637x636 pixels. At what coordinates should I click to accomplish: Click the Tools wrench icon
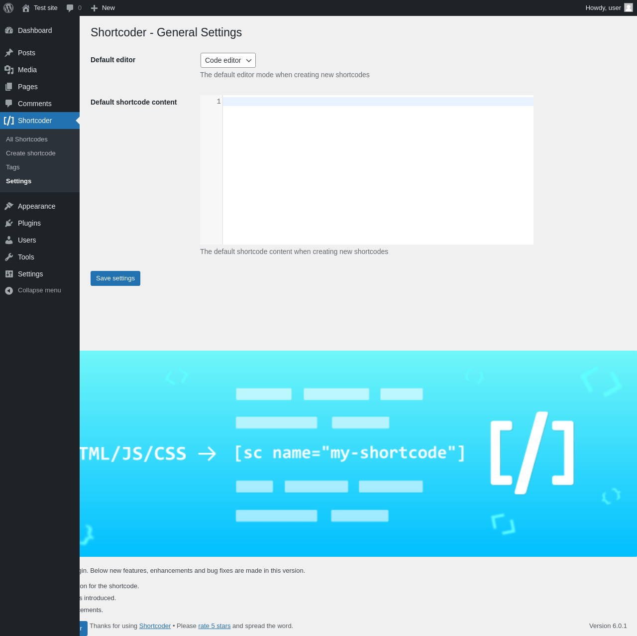[x=9, y=257]
